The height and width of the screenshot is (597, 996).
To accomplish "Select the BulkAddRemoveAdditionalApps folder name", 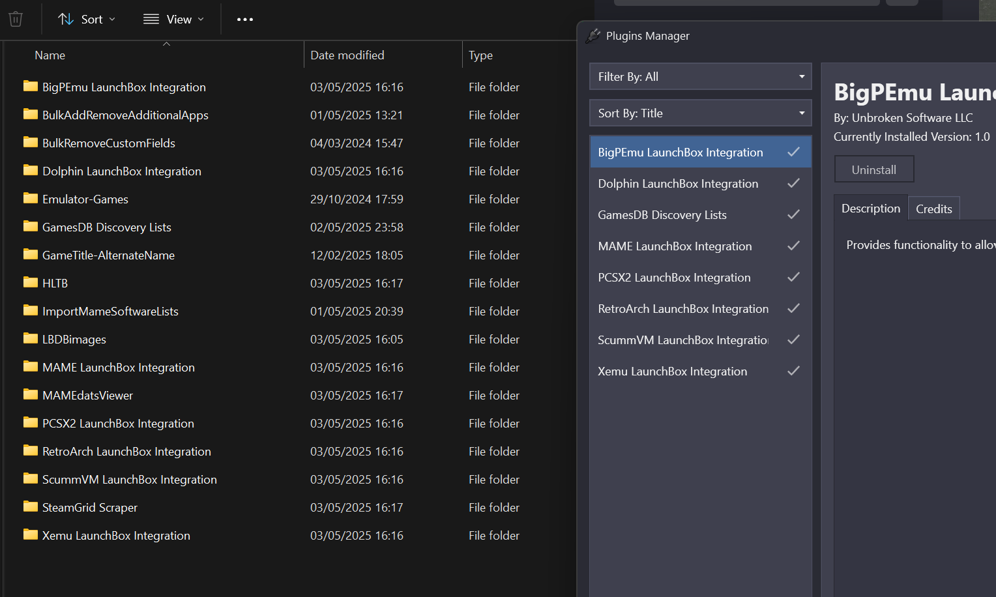I will 125,115.
